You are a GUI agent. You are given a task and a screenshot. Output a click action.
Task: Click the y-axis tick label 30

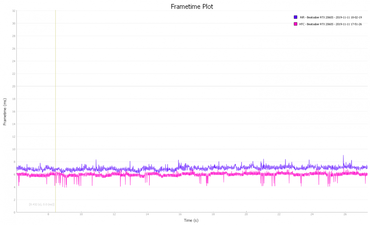click(14, 23)
